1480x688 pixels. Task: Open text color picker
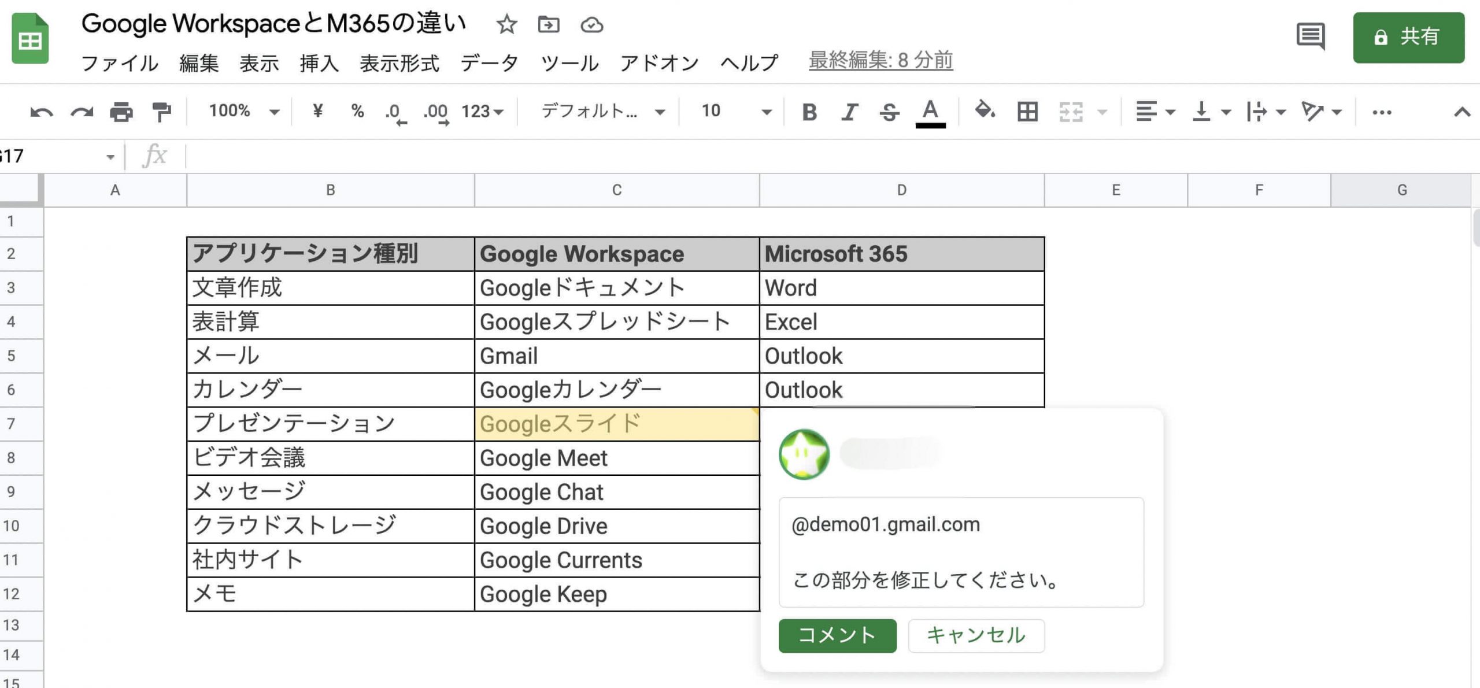(x=930, y=113)
